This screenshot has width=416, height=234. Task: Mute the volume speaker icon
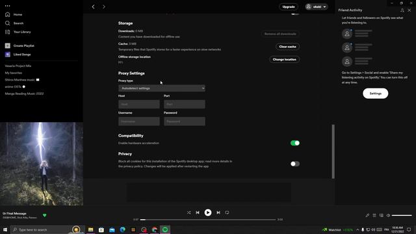(388, 215)
